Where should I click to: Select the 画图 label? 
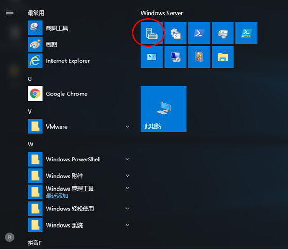(51, 44)
